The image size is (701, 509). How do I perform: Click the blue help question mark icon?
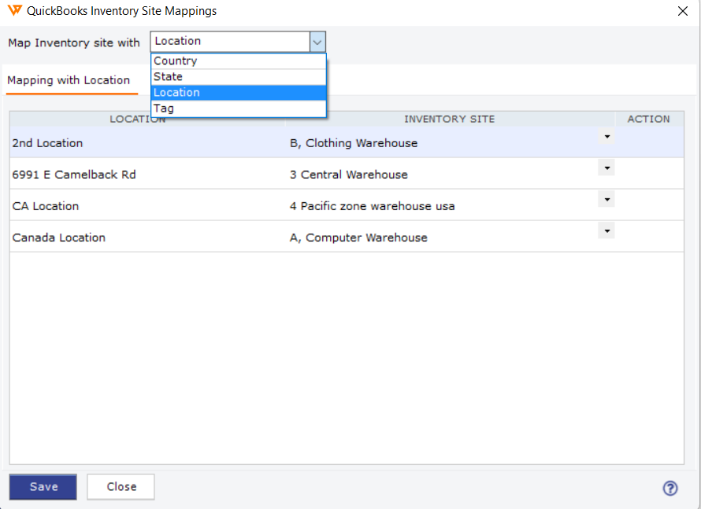pos(669,488)
